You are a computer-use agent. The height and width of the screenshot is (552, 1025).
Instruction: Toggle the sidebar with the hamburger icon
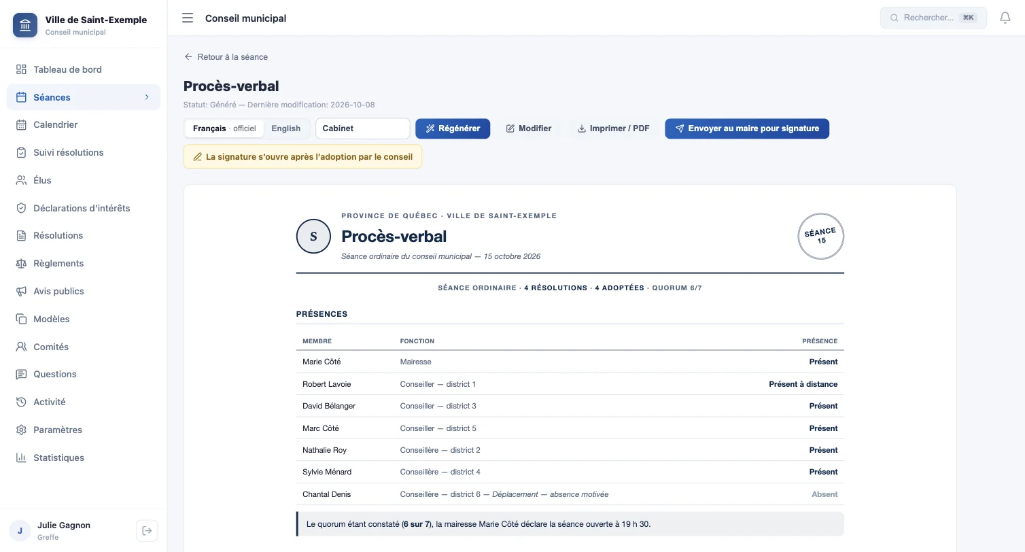[188, 18]
